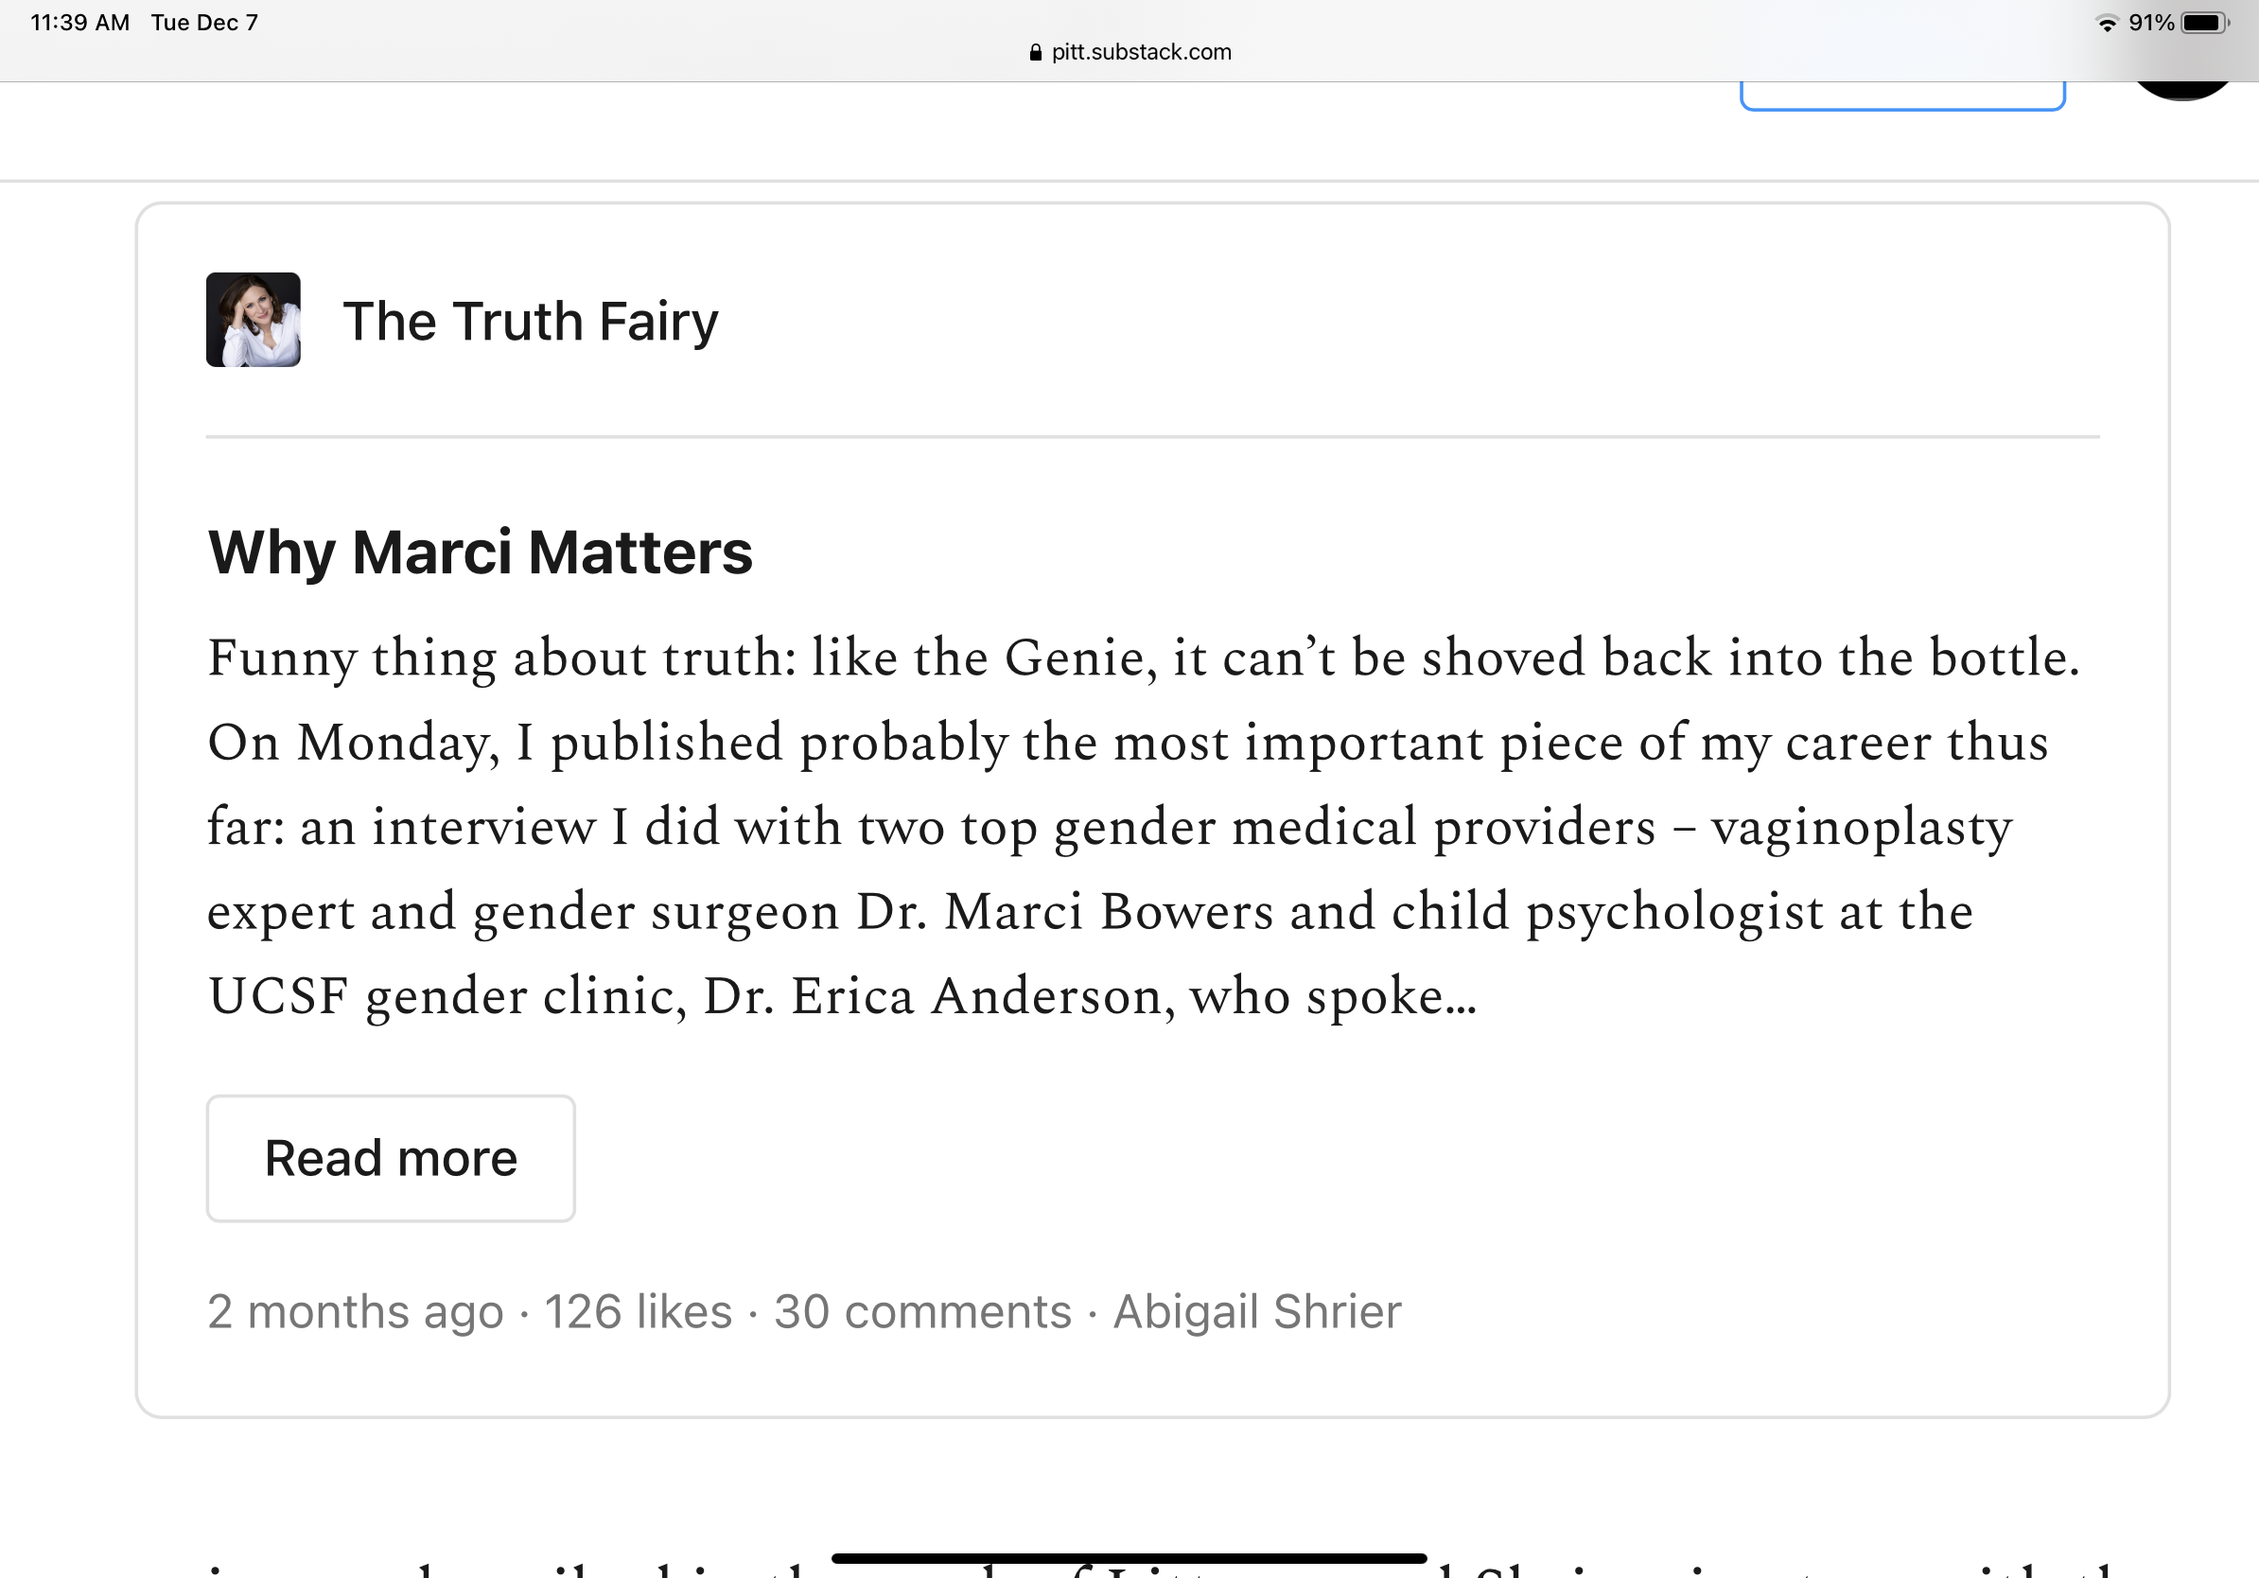2259x1578 pixels.
Task: Select the pitt.substack.com address text
Action: coord(1141,52)
